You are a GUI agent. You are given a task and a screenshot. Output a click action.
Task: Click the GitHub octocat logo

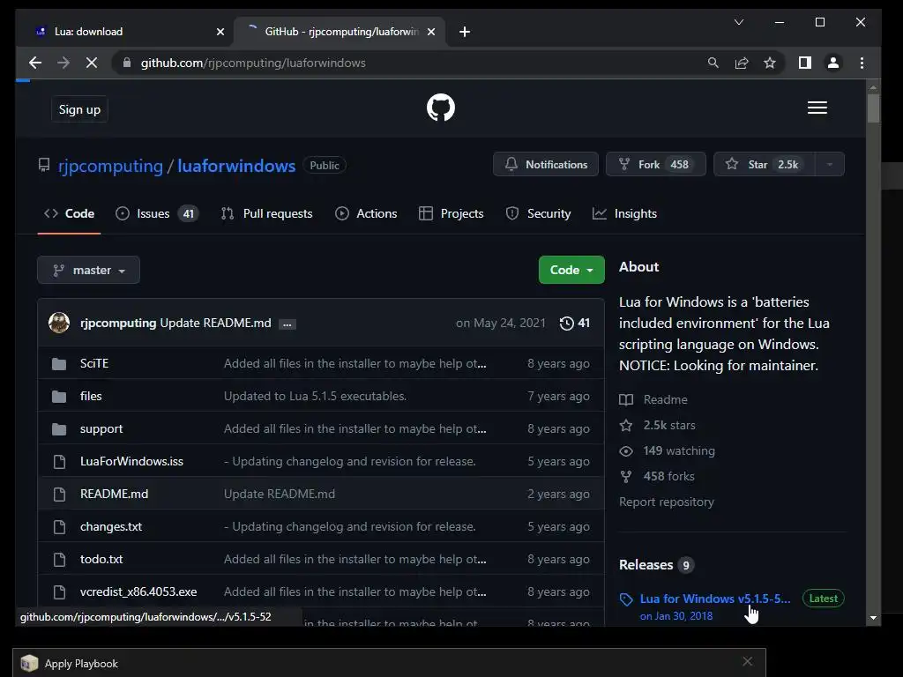(441, 108)
